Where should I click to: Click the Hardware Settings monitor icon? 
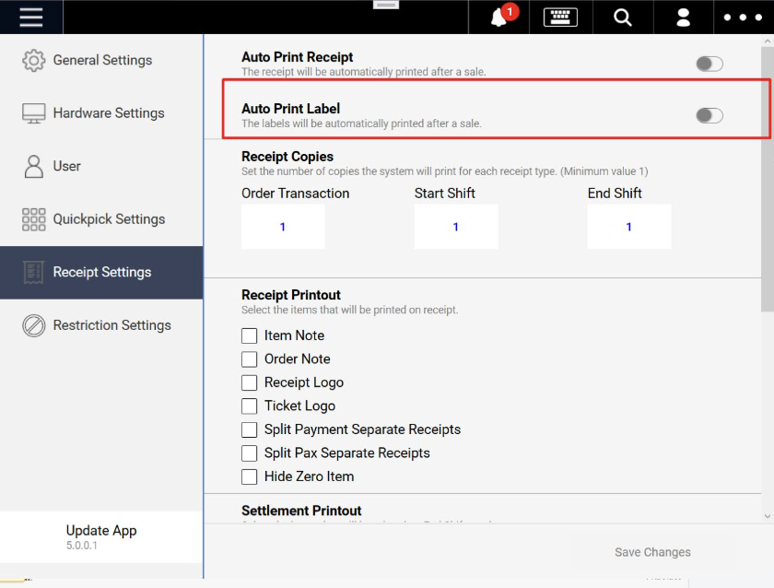(x=34, y=113)
